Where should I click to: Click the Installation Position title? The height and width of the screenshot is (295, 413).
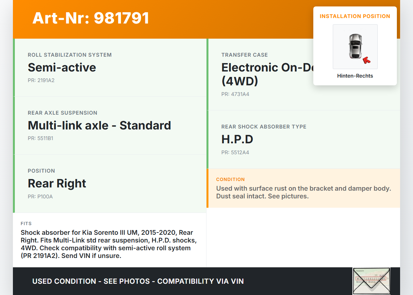[355, 16]
